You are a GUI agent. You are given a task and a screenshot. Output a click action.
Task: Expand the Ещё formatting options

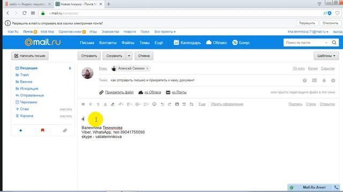pos(202,105)
